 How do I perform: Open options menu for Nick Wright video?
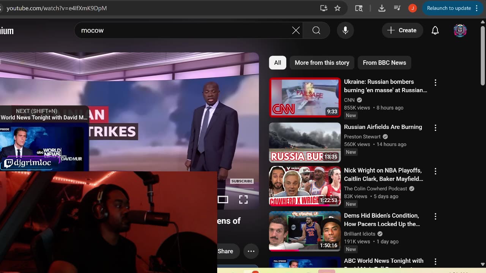pyautogui.click(x=436, y=171)
